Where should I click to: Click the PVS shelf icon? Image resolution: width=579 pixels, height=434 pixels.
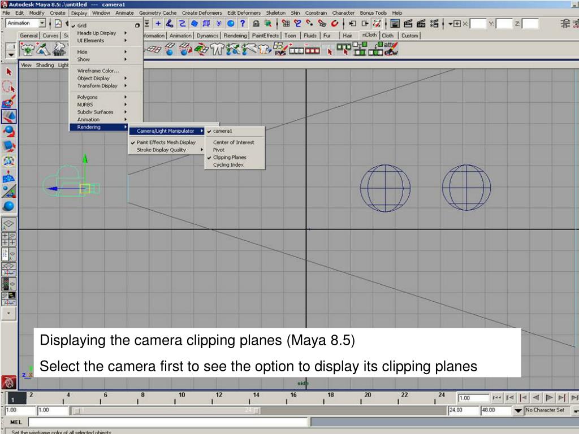tap(280, 49)
